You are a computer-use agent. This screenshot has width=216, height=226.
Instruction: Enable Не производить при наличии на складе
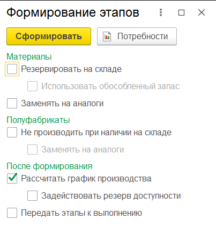click(x=12, y=132)
